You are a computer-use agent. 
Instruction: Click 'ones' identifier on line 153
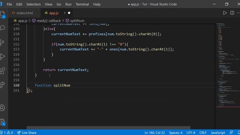click(x=114, y=49)
